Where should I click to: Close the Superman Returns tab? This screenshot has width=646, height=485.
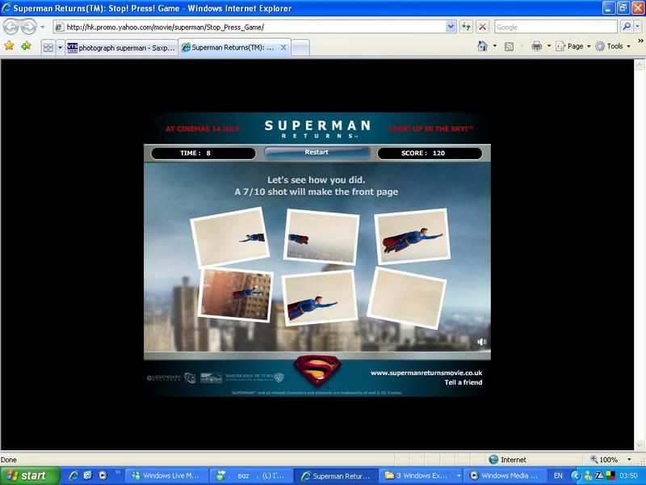[x=283, y=48]
